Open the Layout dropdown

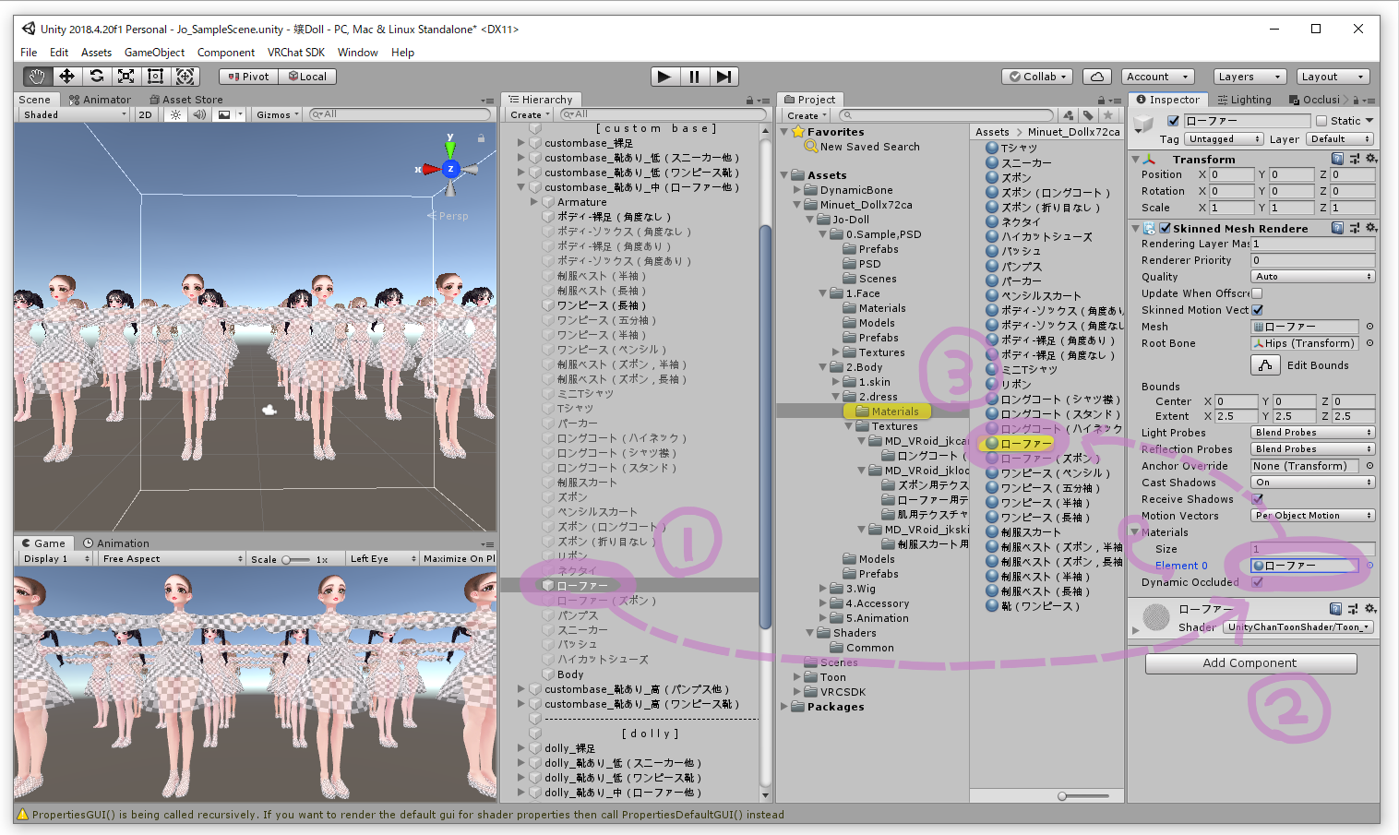(x=1332, y=77)
